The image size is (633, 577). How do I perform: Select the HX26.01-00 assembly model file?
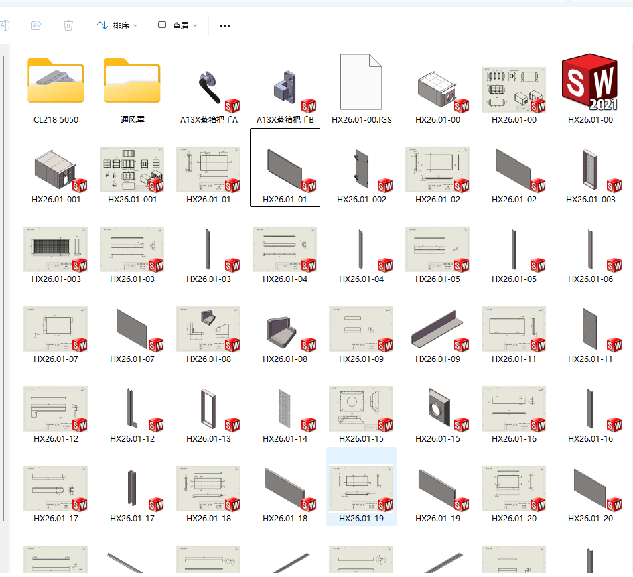click(x=437, y=89)
